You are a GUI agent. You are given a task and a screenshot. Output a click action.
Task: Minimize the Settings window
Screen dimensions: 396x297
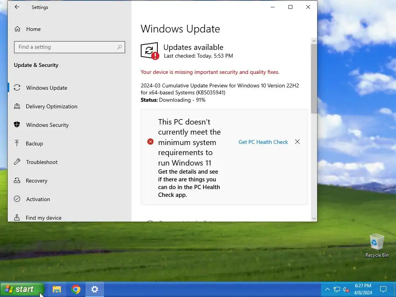pos(273,7)
